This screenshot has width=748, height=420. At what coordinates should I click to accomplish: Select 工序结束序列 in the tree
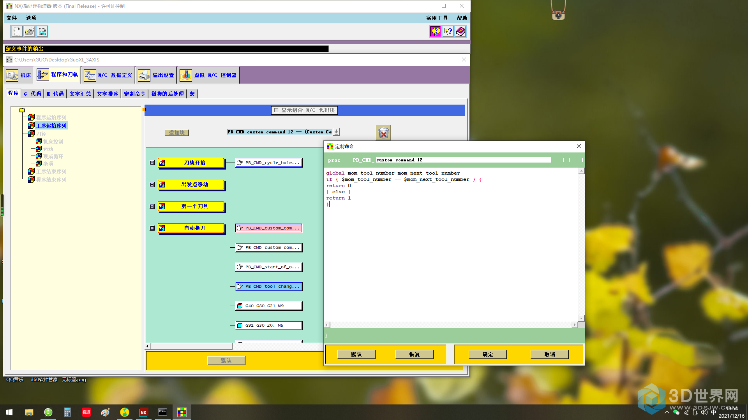coord(51,171)
